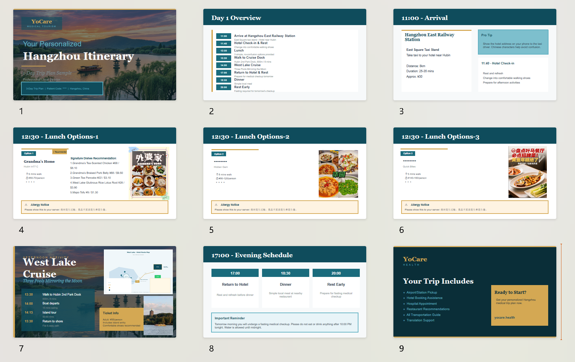This screenshot has width=575, height=362.
Task: Click the 20:00 time badge in Day 1 Overview
Action: (224, 87)
